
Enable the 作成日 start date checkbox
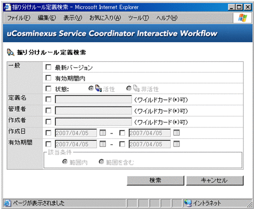(48, 133)
